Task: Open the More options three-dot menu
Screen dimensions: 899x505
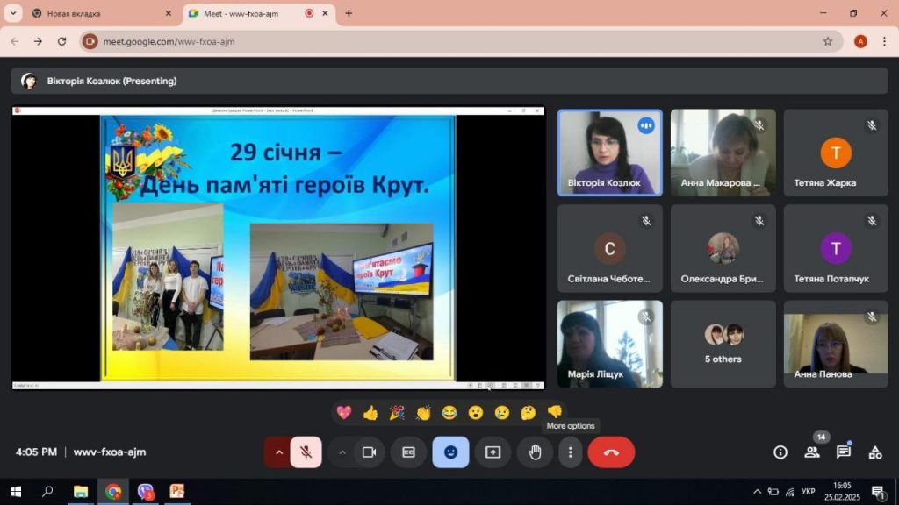Action: 571,452
